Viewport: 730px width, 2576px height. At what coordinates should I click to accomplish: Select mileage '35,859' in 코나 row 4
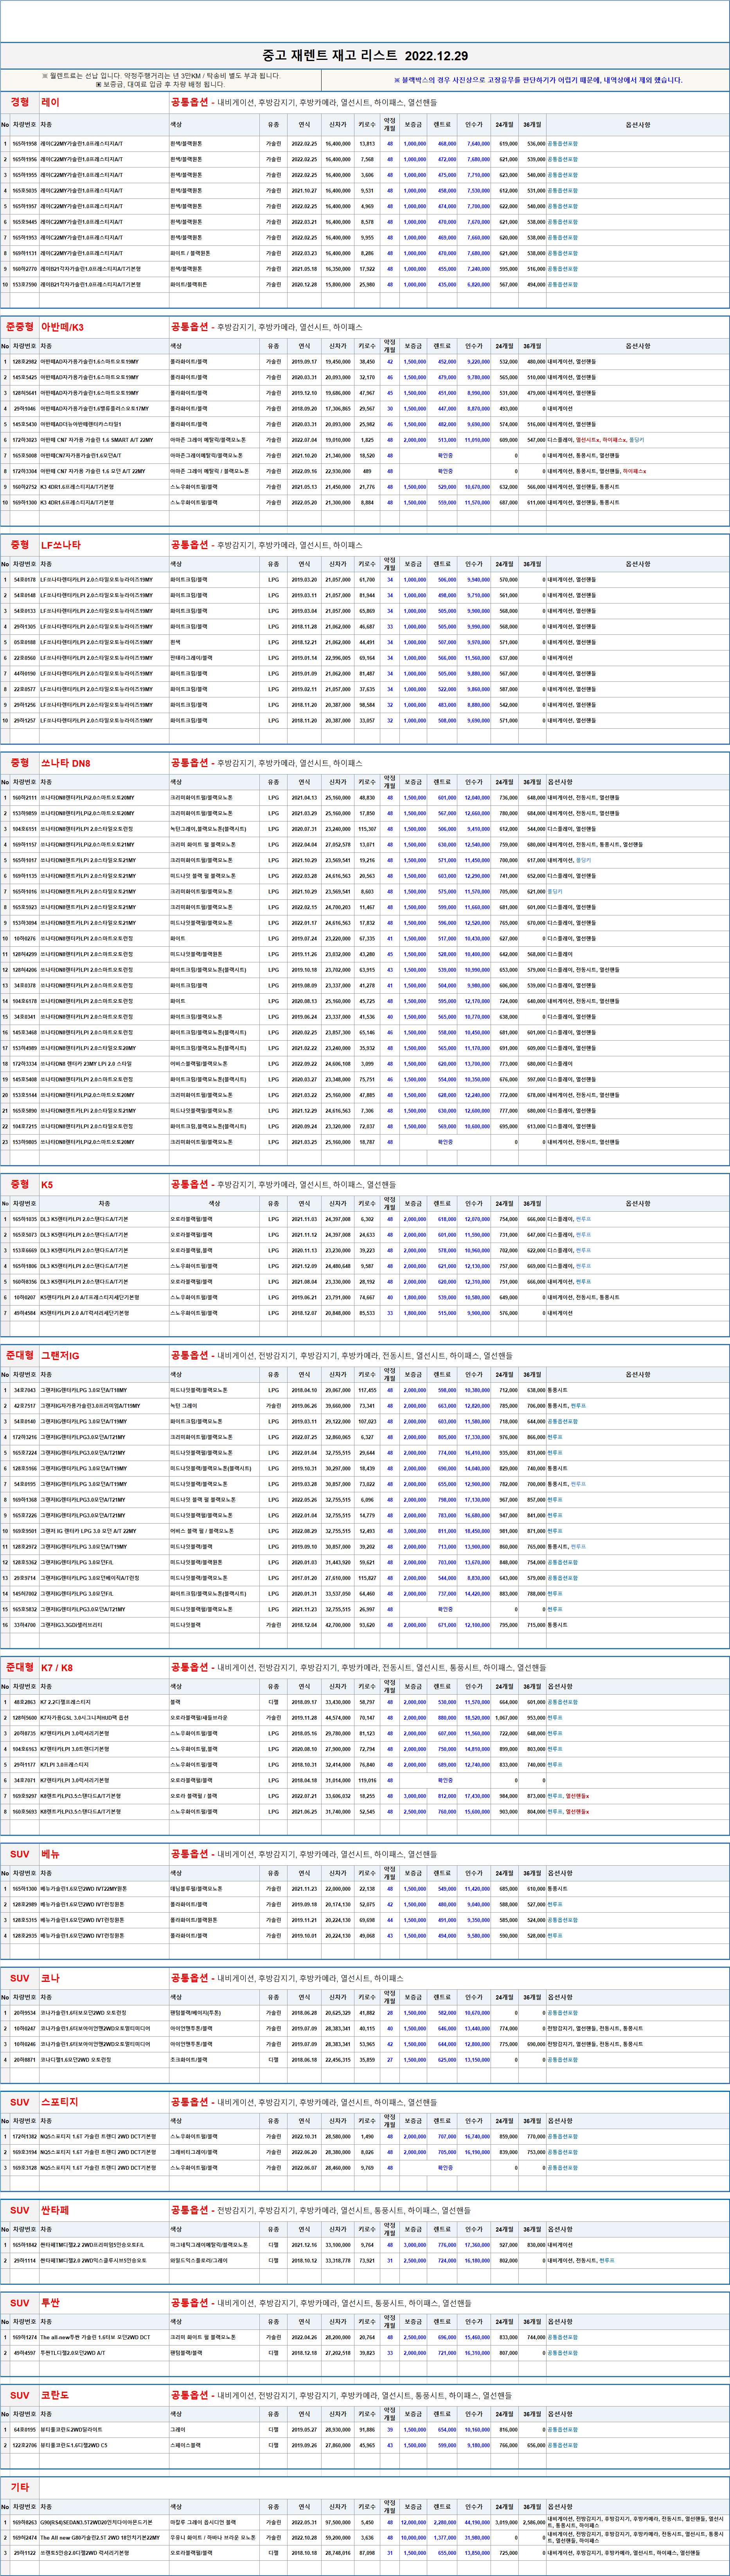pyautogui.click(x=367, y=2060)
